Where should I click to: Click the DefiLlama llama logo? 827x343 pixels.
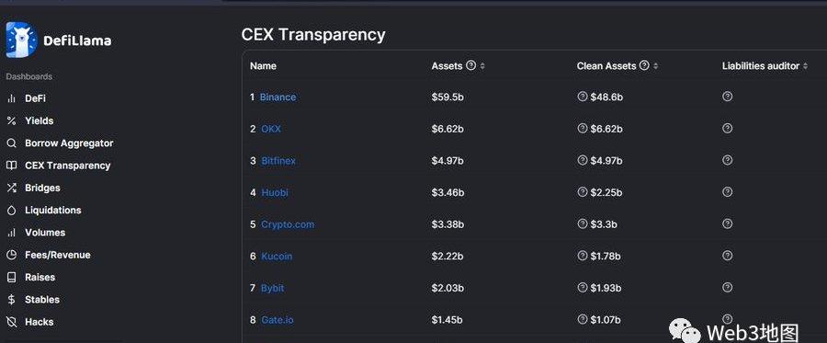tap(21, 40)
